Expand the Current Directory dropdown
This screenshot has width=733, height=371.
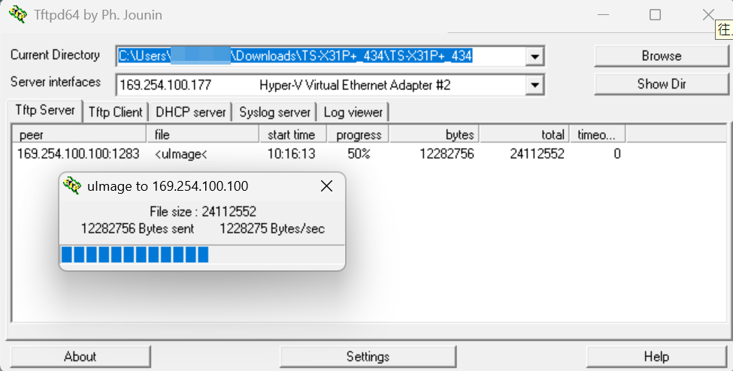point(535,56)
